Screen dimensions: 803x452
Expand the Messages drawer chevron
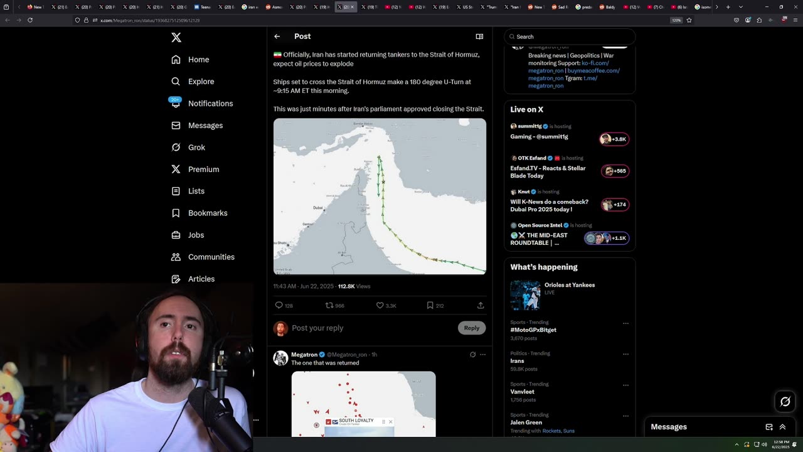coord(782,427)
